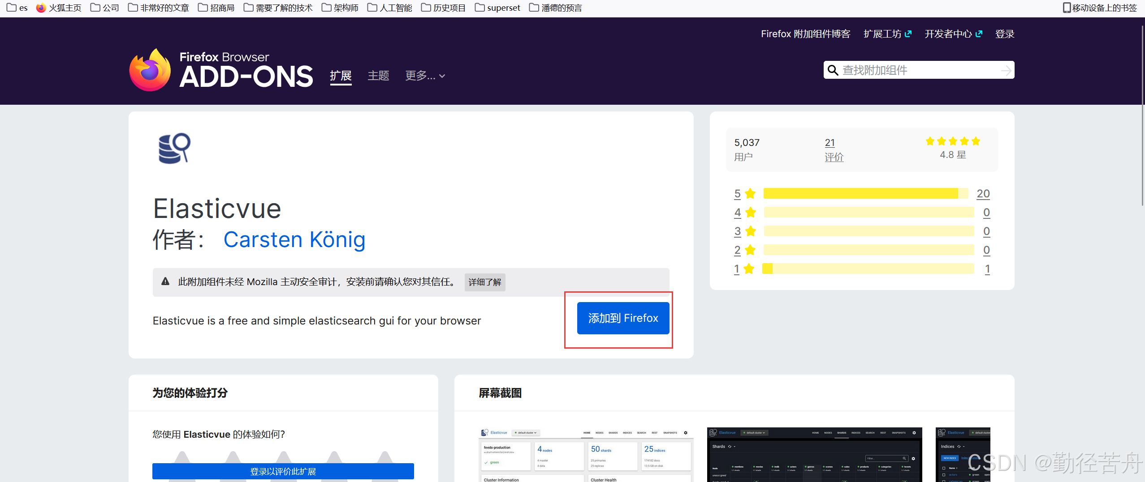This screenshot has width=1145, height=482.
Task: Open the 扩展工坊 external link
Action: pos(887,34)
